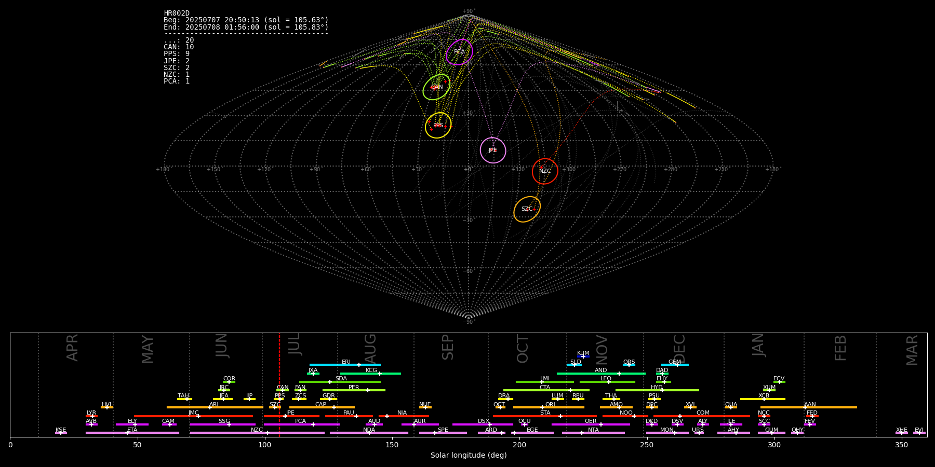
Task: Click the URS shower bar in timeline
Action: pos(699,433)
